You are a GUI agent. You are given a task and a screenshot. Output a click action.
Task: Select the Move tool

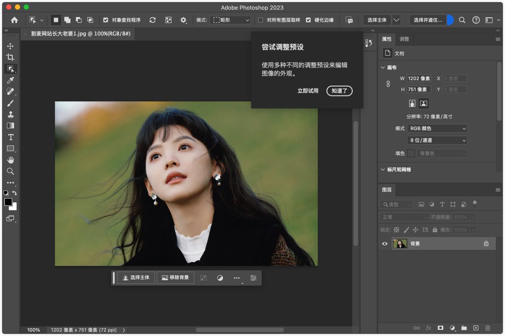(x=11, y=46)
